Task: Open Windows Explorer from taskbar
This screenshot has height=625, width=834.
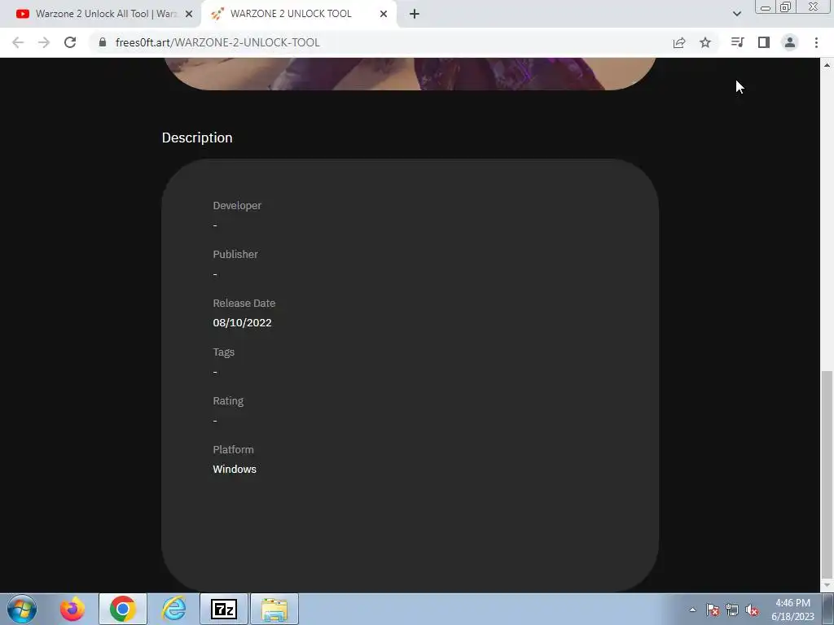Action: click(274, 609)
